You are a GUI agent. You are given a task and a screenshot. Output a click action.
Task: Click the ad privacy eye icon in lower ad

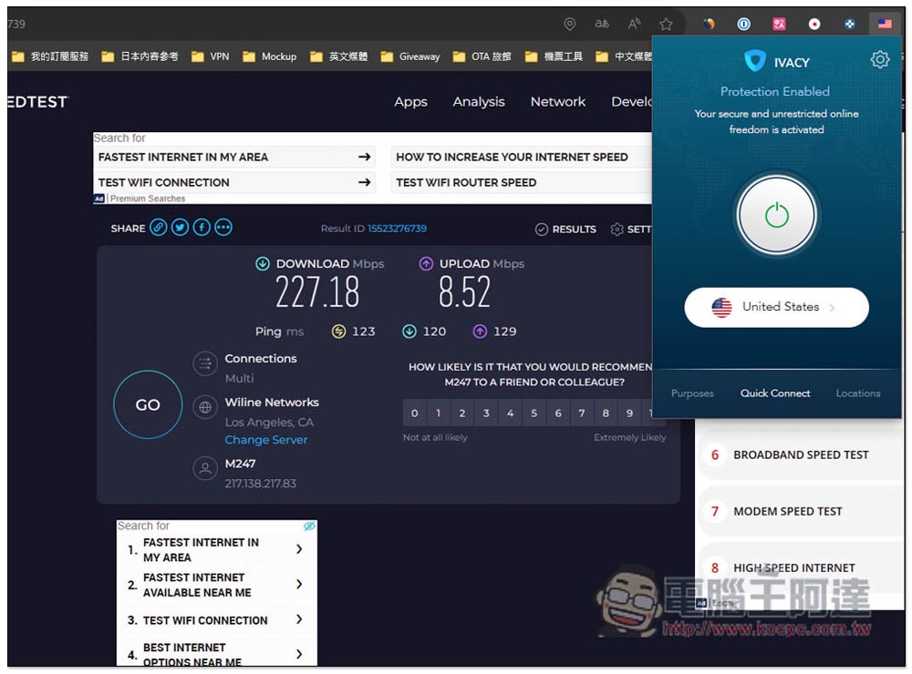point(309,526)
